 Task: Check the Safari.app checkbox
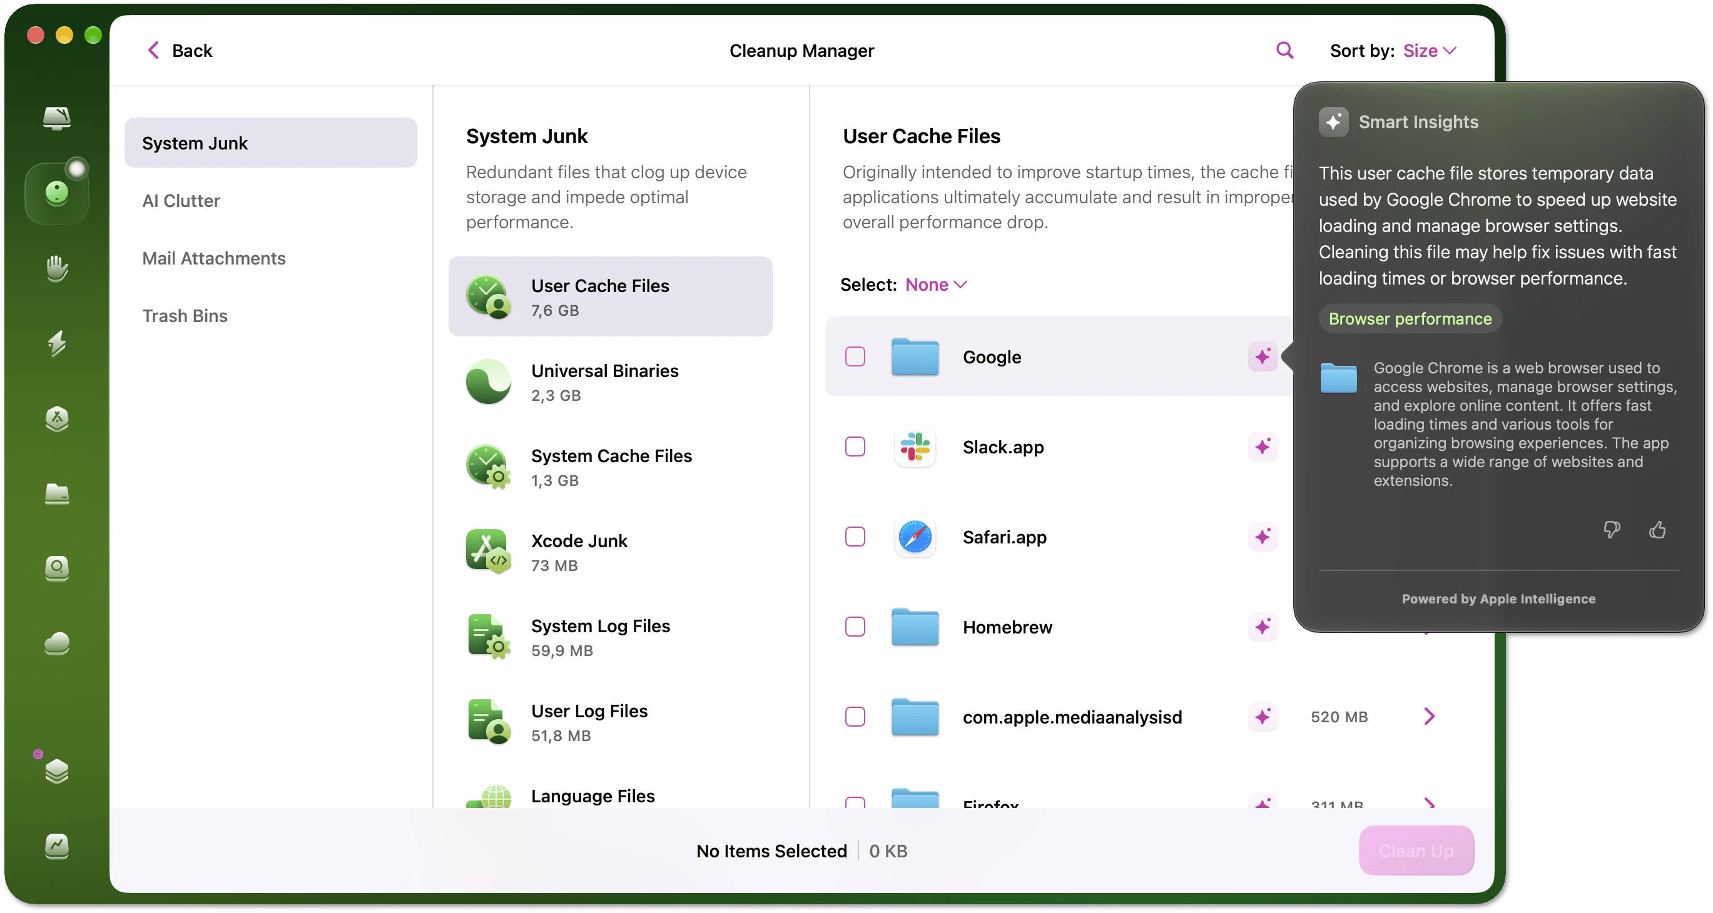(x=855, y=537)
